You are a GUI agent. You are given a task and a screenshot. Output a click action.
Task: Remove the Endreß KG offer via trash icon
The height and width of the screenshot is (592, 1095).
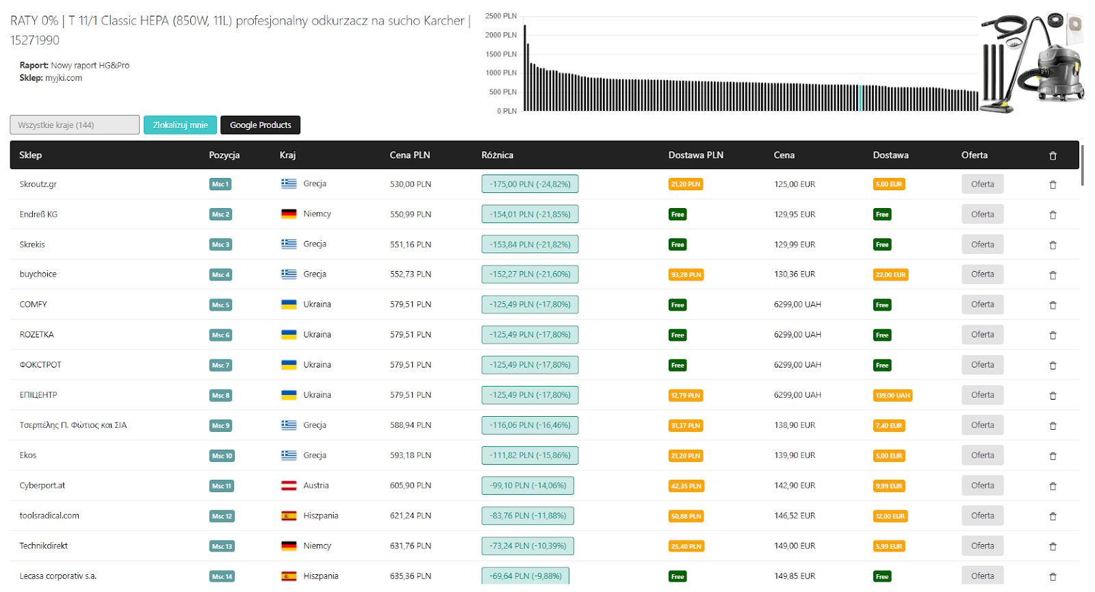(x=1053, y=215)
